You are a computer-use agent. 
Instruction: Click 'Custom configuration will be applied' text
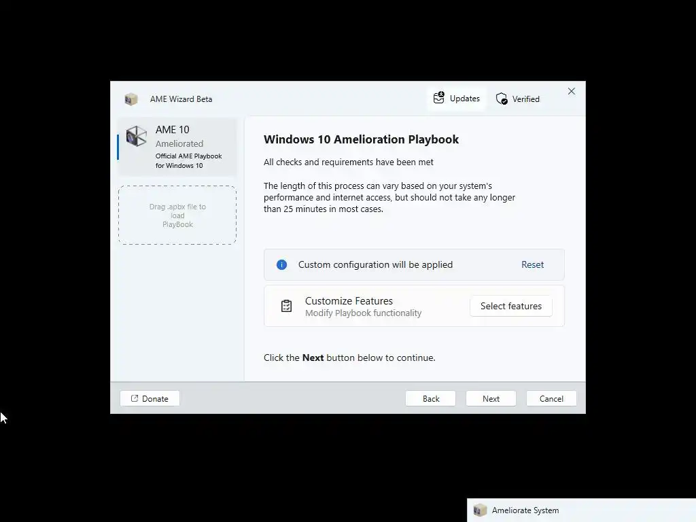coord(375,264)
